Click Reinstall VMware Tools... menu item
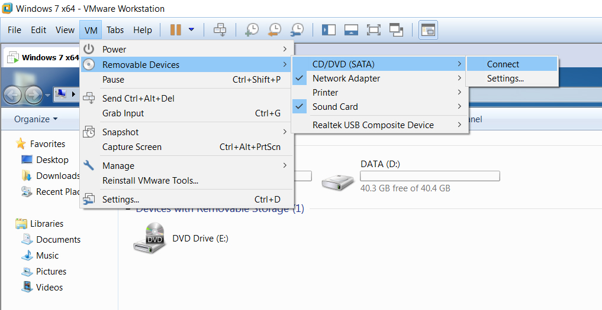Viewport: 602px width, 310px height. (150, 181)
